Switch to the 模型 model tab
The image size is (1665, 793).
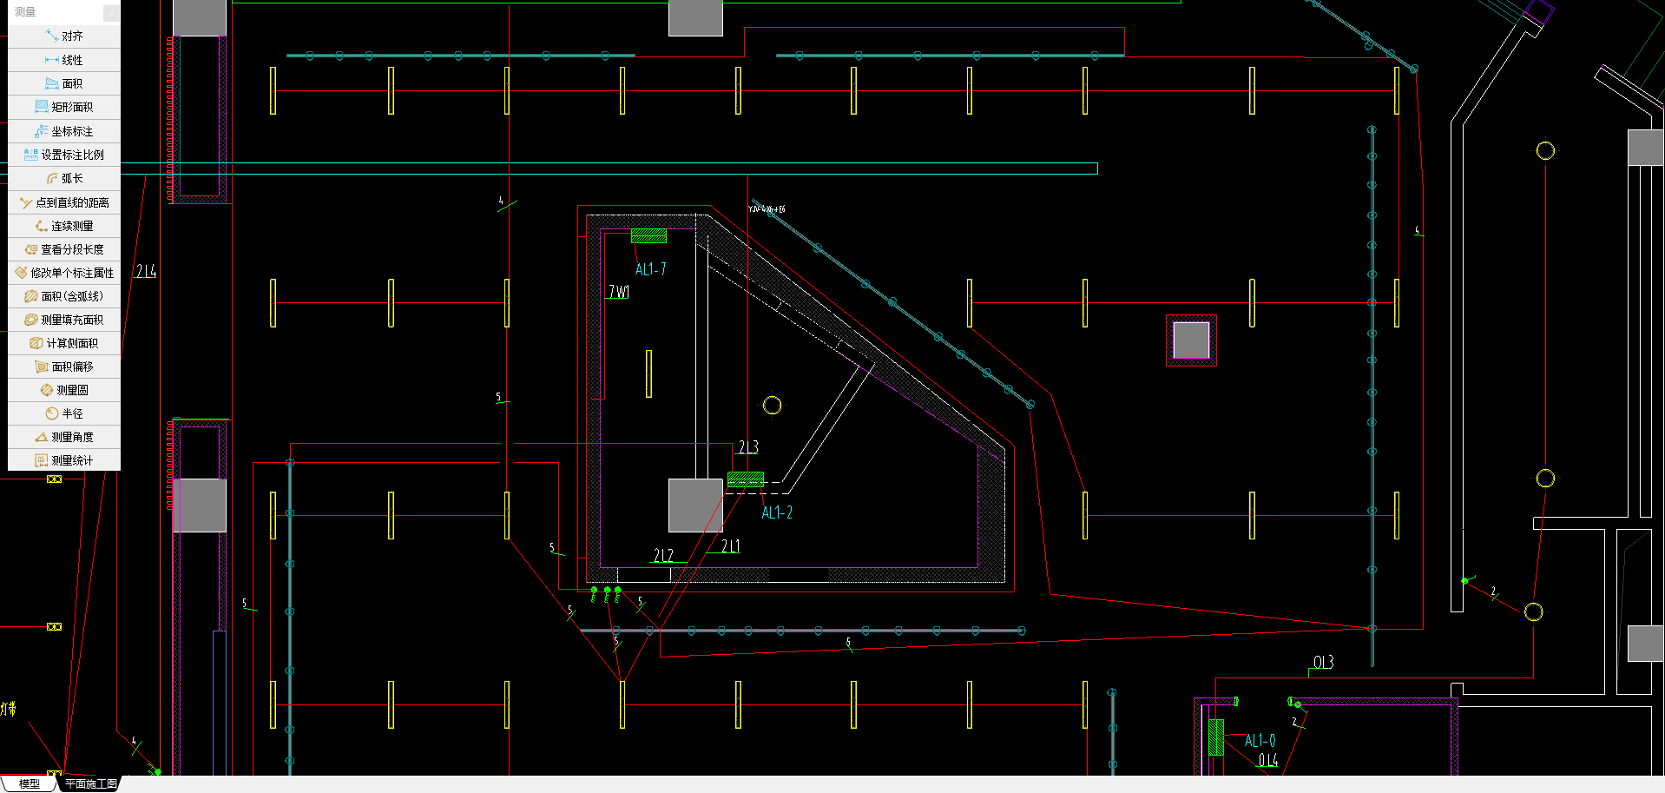pos(30,783)
